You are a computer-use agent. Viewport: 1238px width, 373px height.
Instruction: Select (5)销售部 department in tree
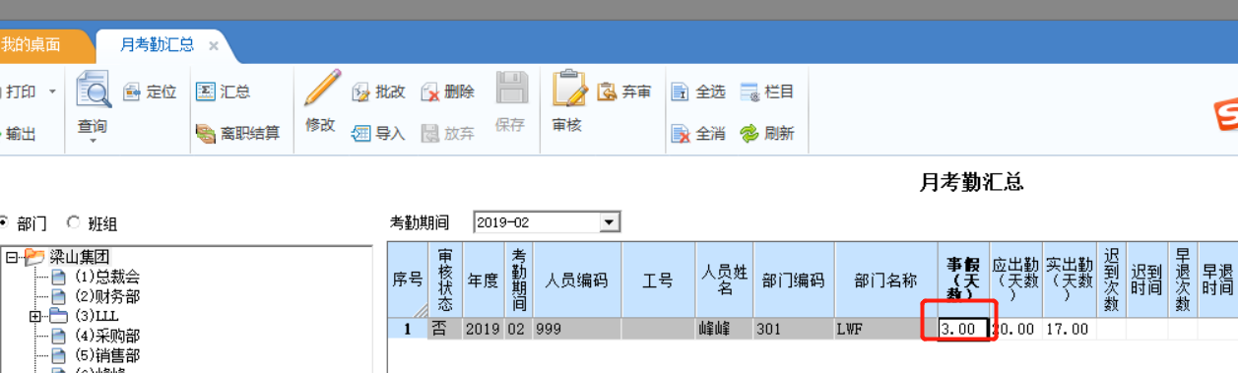click(107, 355)
